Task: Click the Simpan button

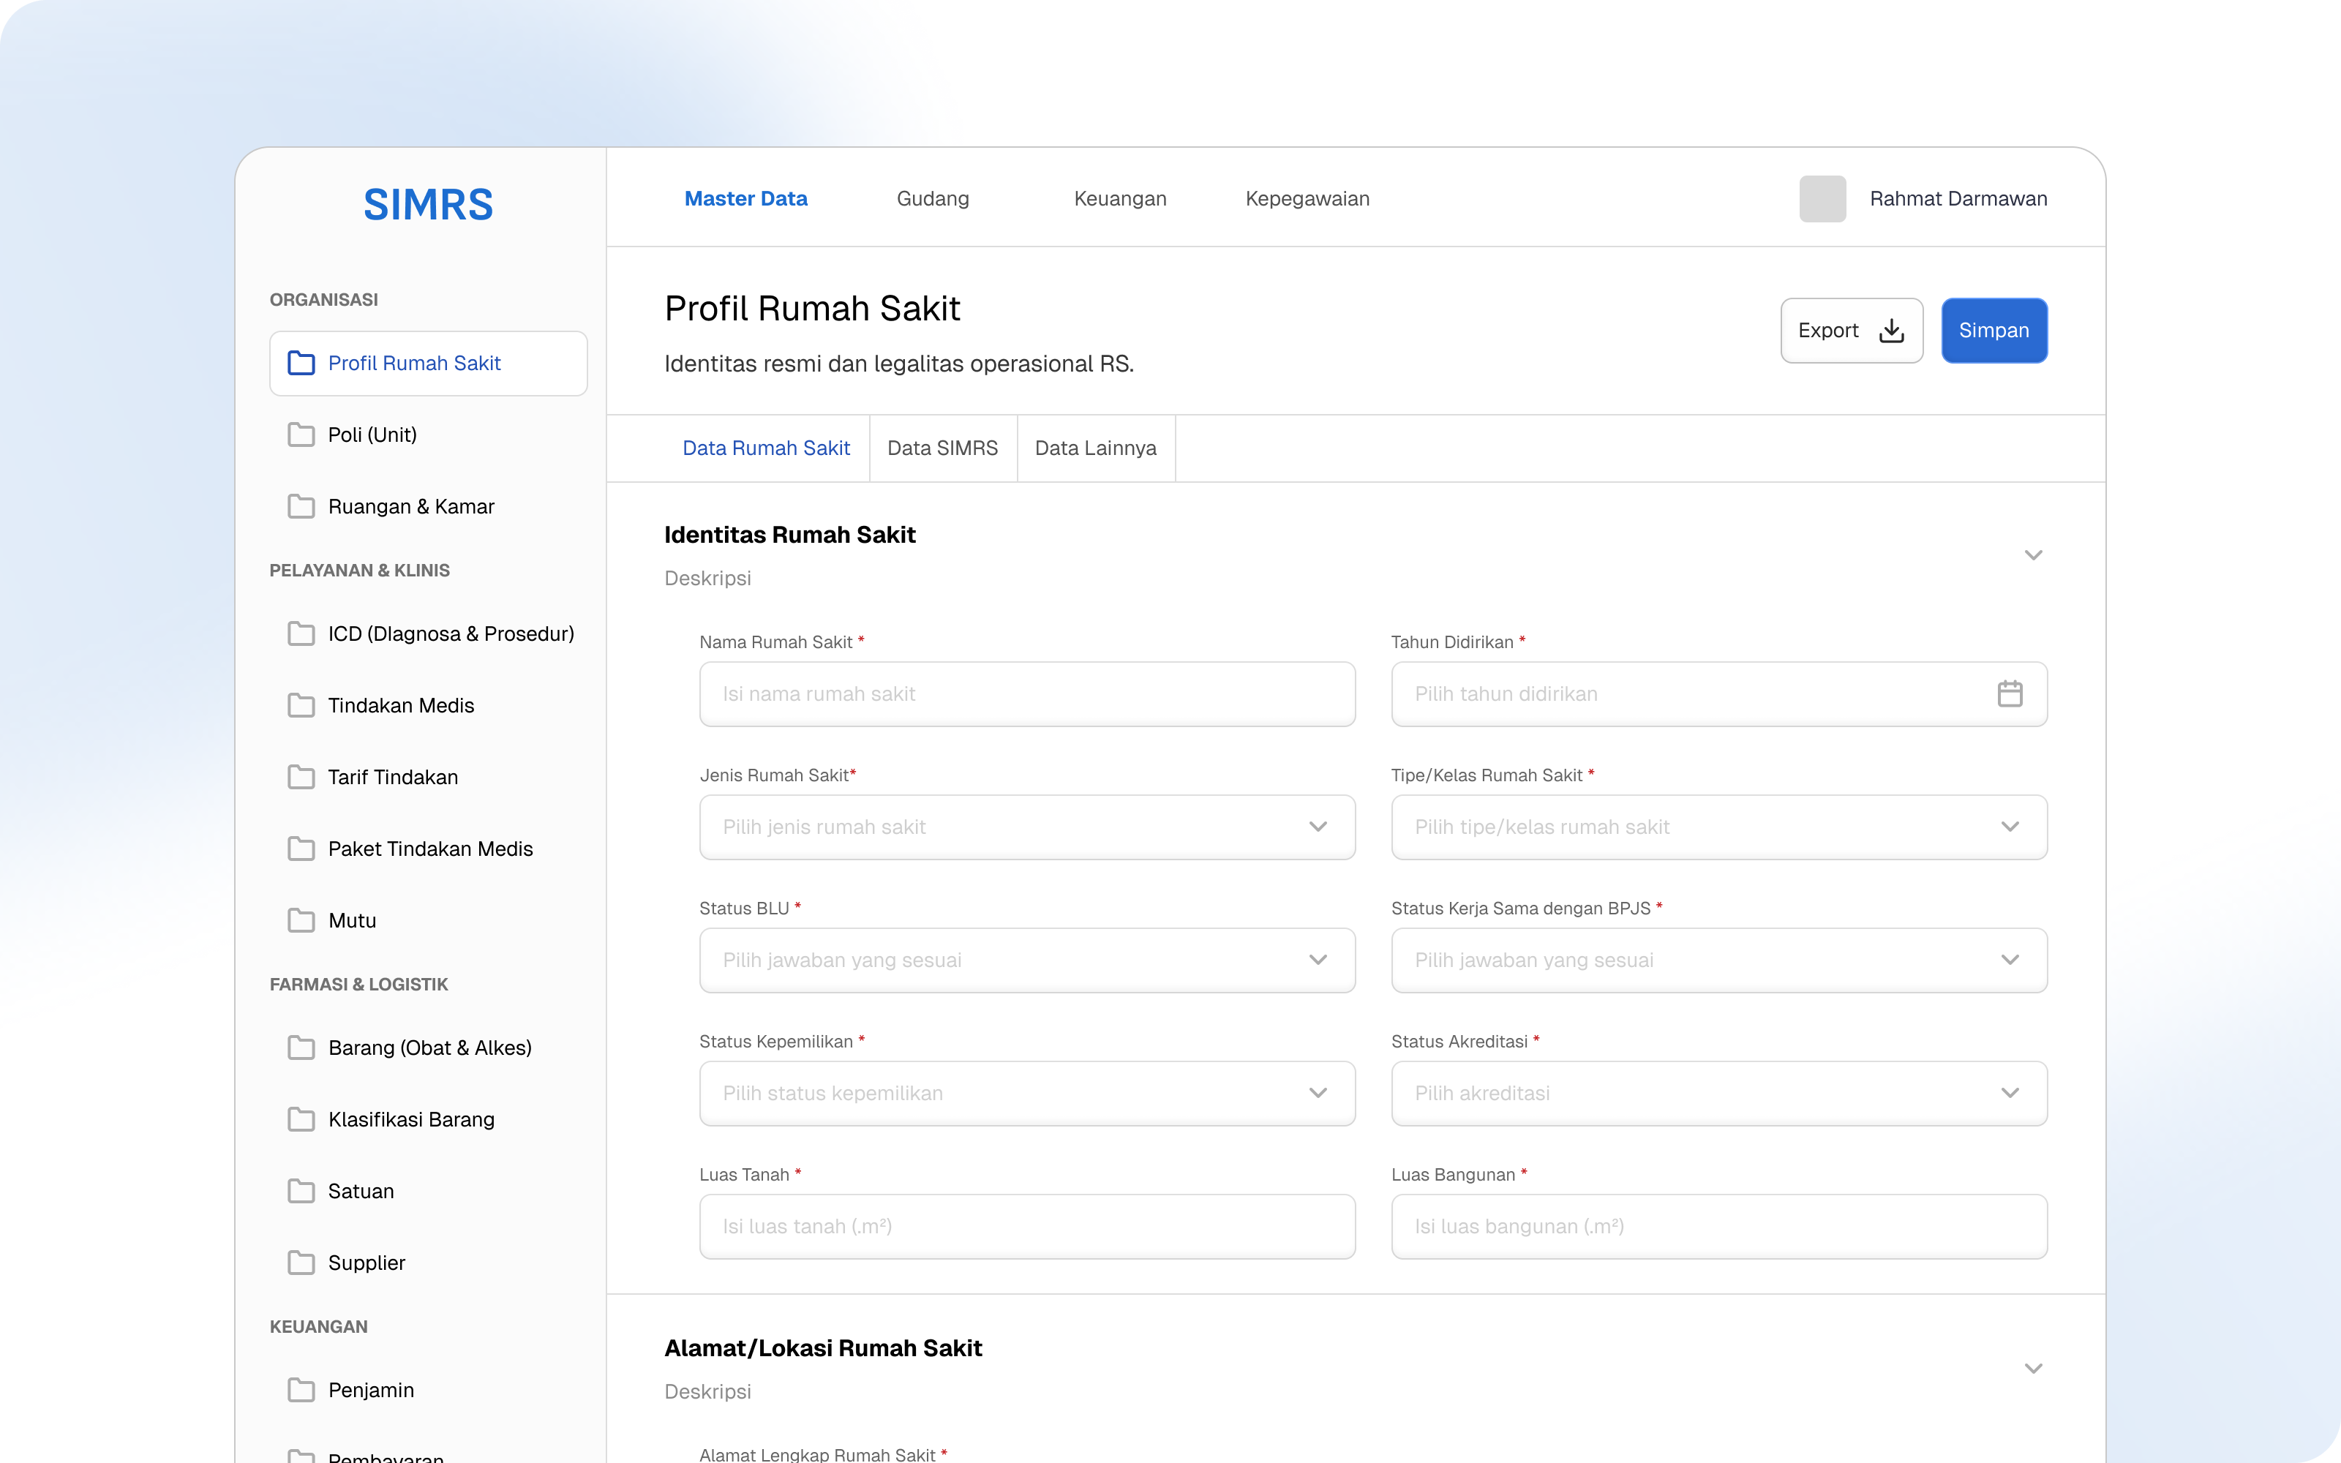Action: (x=1994, y=331)
